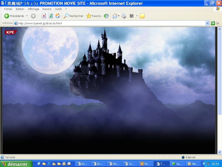This screenshot has height=167, width=222.
Task: Open the Fichier menu
Action: tap(8, 9)
